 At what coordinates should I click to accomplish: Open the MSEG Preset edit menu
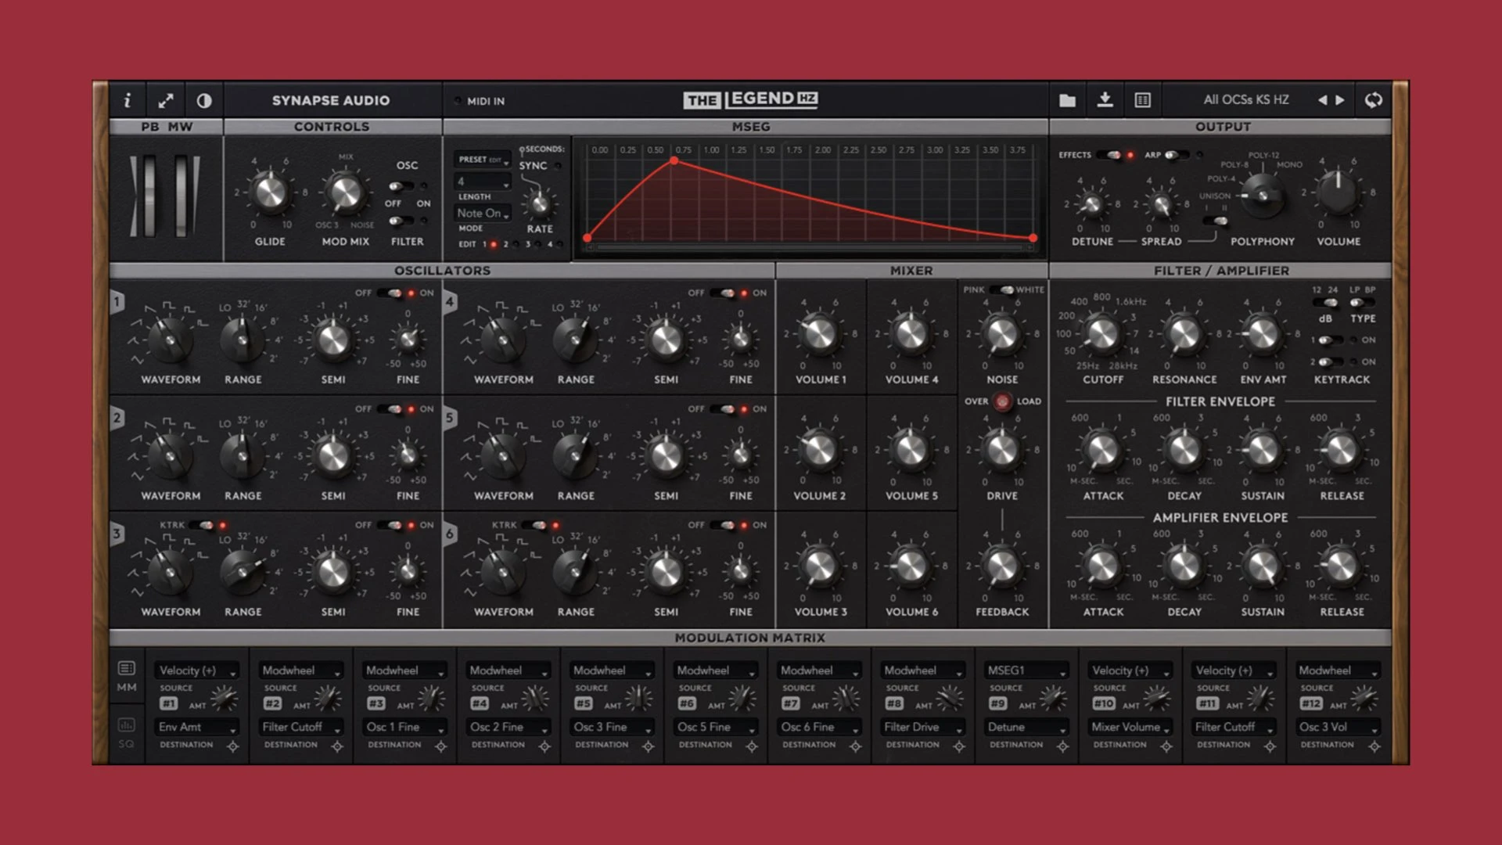click(x=483, y=160)
